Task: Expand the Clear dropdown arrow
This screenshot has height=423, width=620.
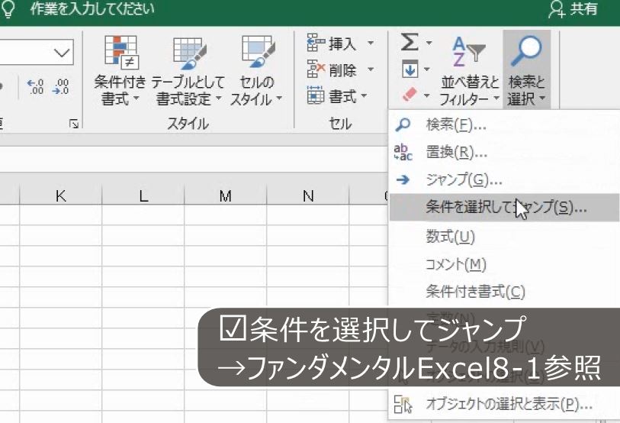Action: 426,95
